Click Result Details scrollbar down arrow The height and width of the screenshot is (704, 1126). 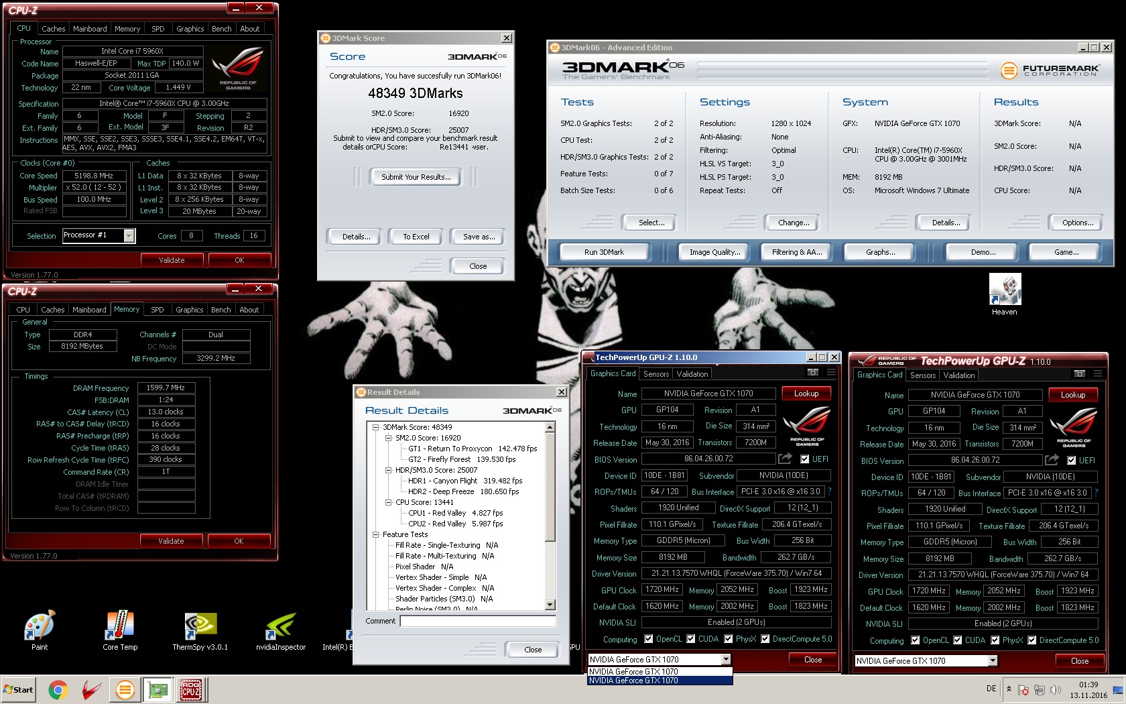click(x=550, y=605)
